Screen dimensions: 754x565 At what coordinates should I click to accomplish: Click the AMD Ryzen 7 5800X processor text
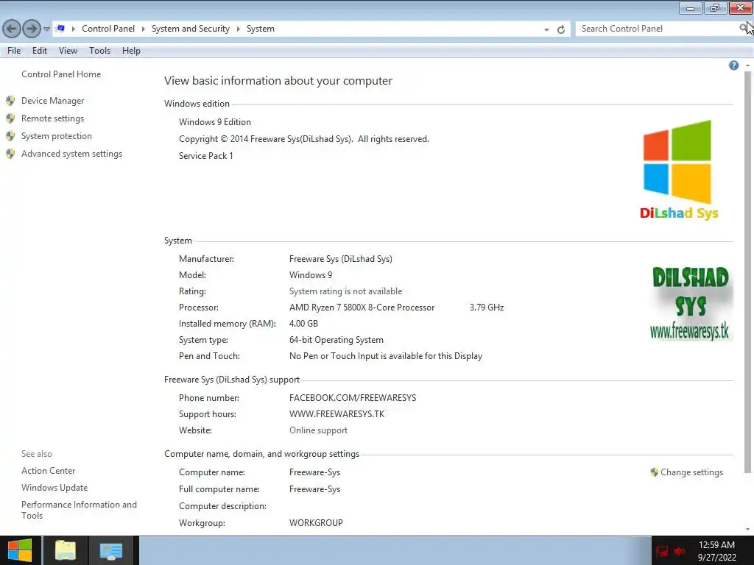[362, 308]
